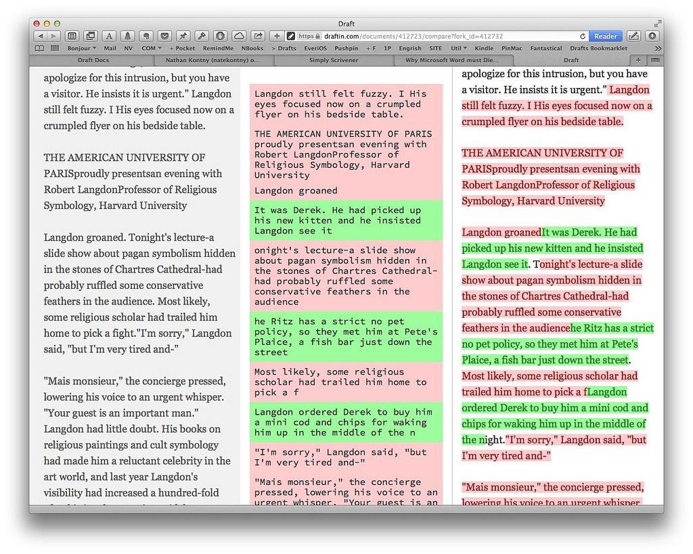Open Top Sites grid icon in bookmarks bar
The height and width of the screenshot is (554, 693).
(54, 49)
